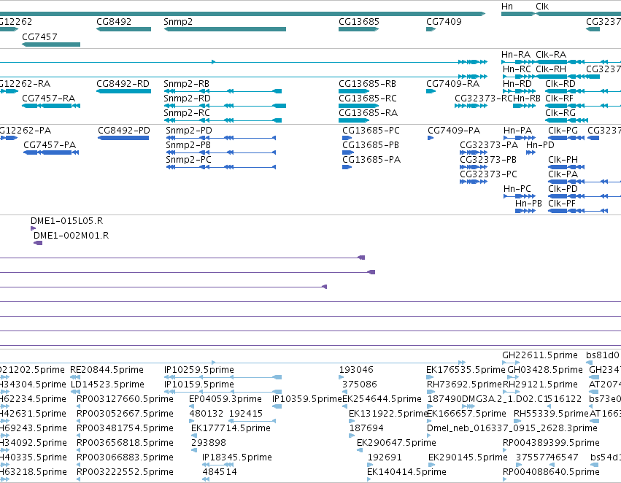Select EST LD14523.5prime

[x=107, y=385]
